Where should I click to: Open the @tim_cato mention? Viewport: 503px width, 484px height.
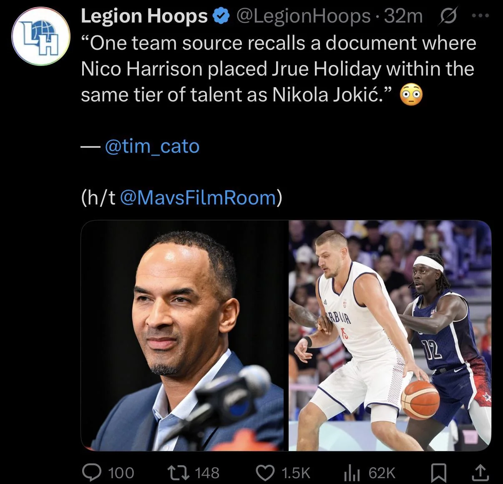tap(152, 146)
